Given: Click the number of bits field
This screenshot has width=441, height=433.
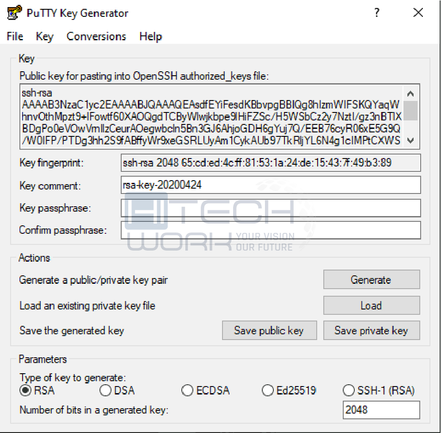Looking at the screenshot, I should point(381,410).
